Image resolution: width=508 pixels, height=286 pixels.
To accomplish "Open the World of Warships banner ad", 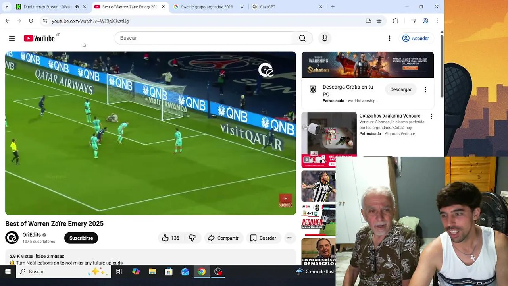I will [x=368, y=65].
